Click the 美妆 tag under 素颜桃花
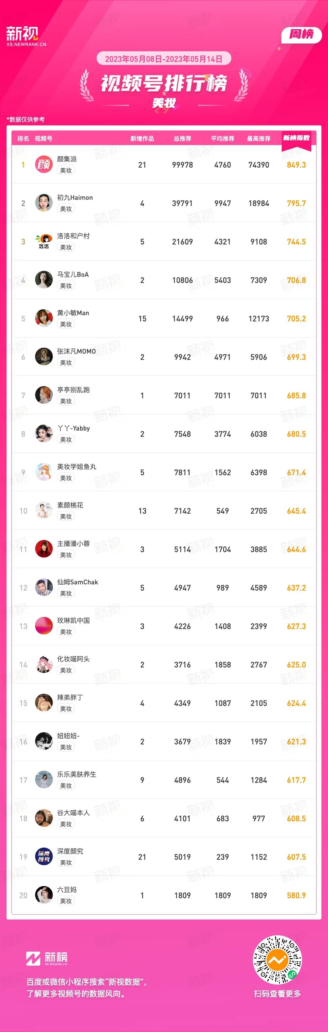Viewport: 328px width, 1032px height. [x=66, y=516]
